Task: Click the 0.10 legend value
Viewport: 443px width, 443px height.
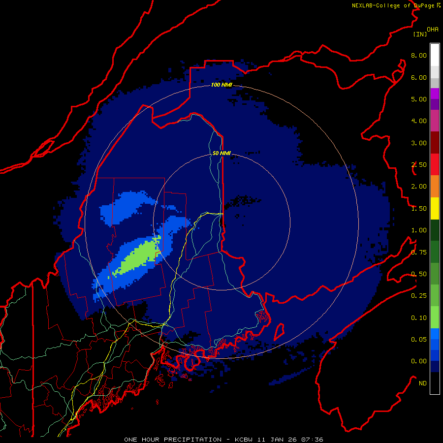Action: [x=419, y=318]
